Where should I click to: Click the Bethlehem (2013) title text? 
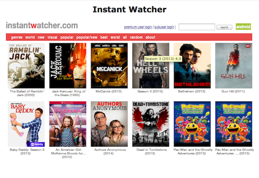click(191, 91)
